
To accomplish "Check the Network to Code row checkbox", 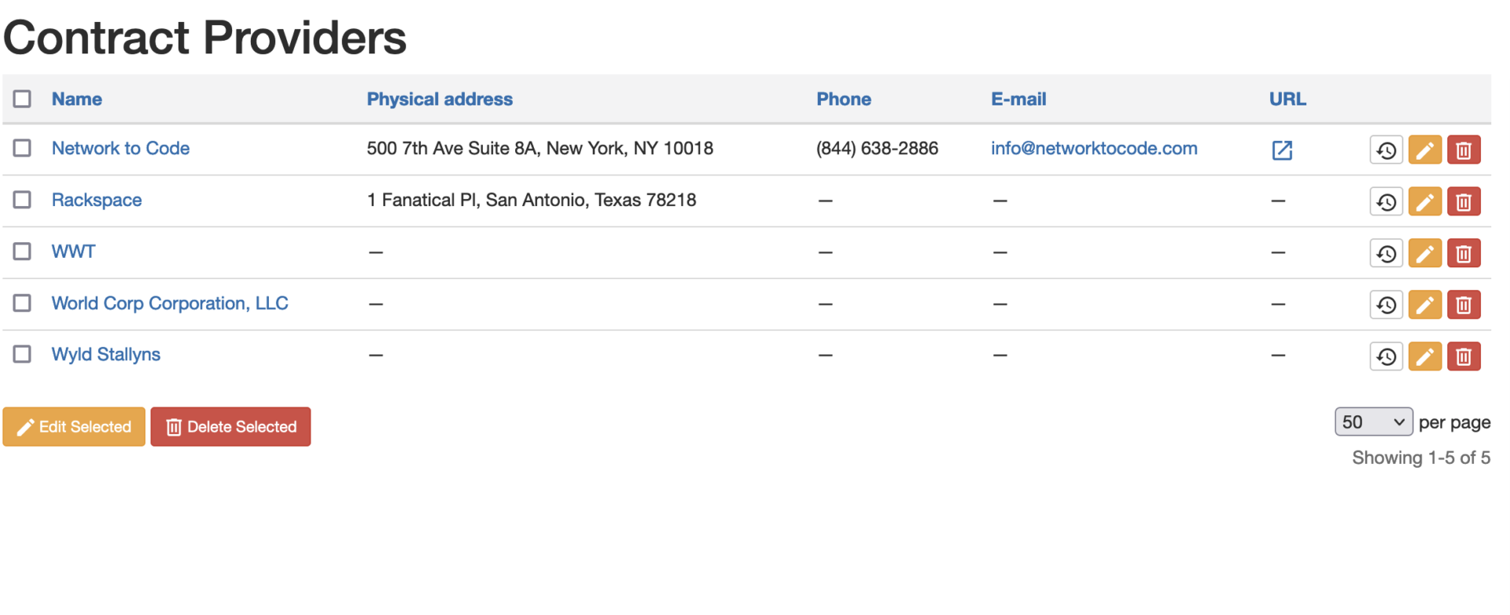I will pos(22,148).
